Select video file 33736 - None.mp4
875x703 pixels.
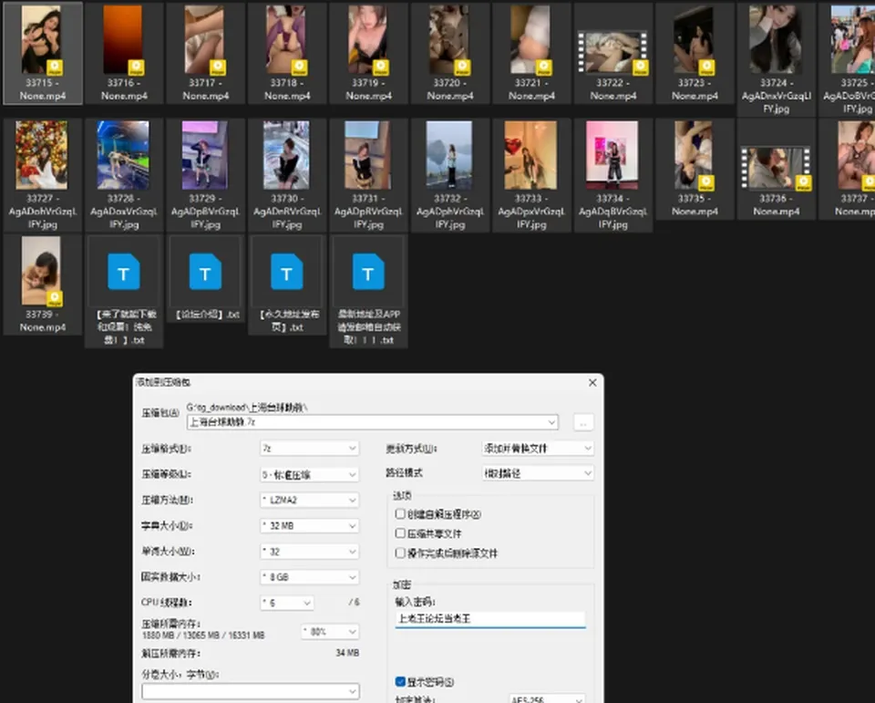click(x=776, y=169)
